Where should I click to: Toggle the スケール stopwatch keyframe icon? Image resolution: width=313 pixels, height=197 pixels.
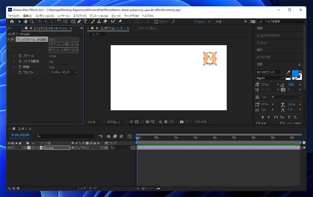[19, 56]
